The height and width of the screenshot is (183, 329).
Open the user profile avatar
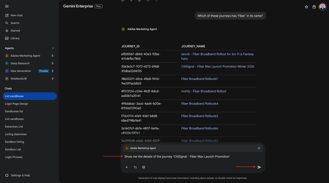pos(322,7)
